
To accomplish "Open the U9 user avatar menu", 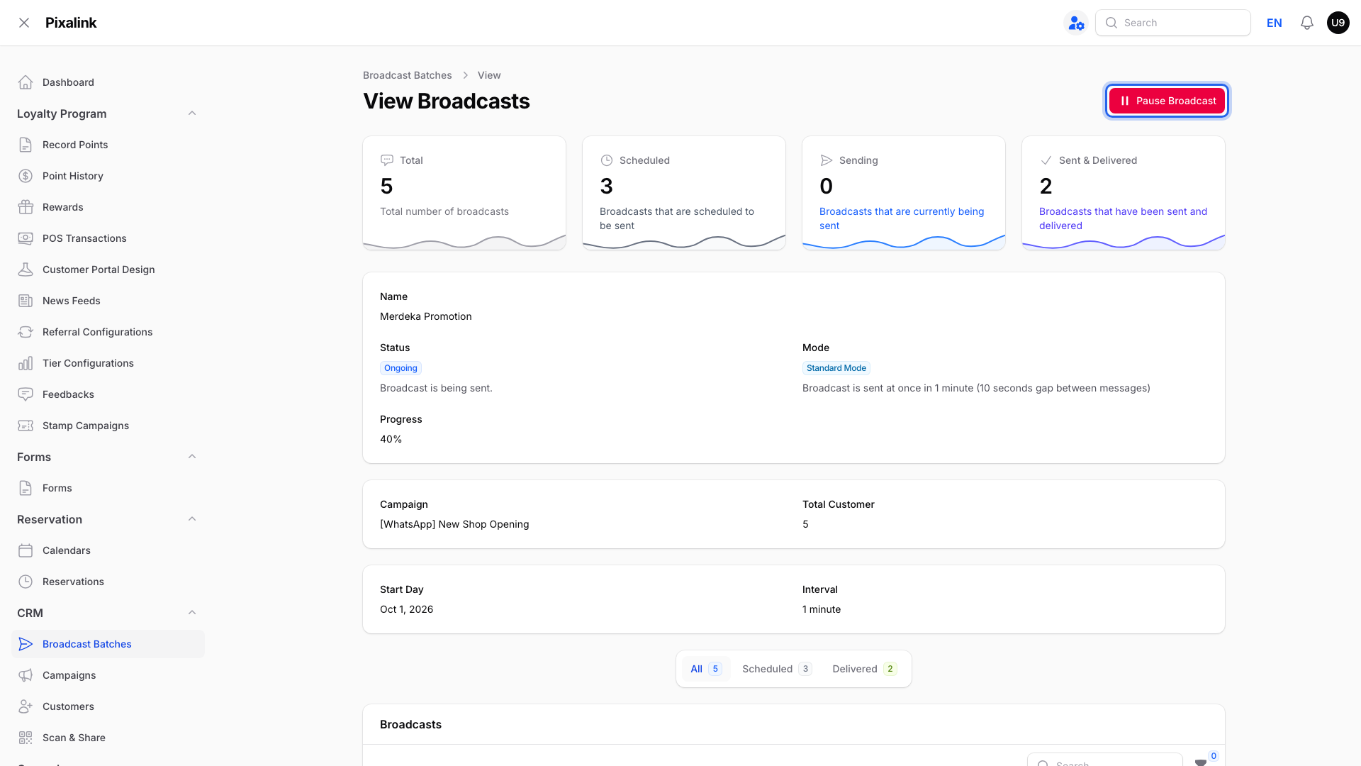I will click(x=1338, y=23).
